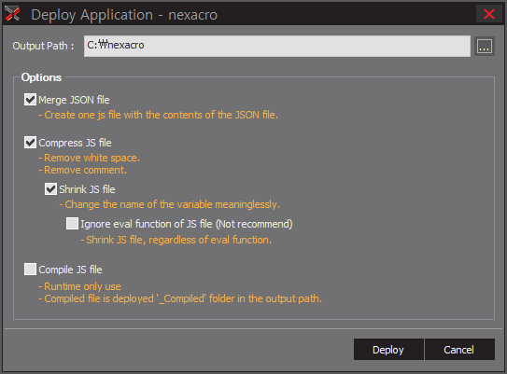Click the "Compress JS file" label text
507x374 pixels.
click(x=75, y=143)
